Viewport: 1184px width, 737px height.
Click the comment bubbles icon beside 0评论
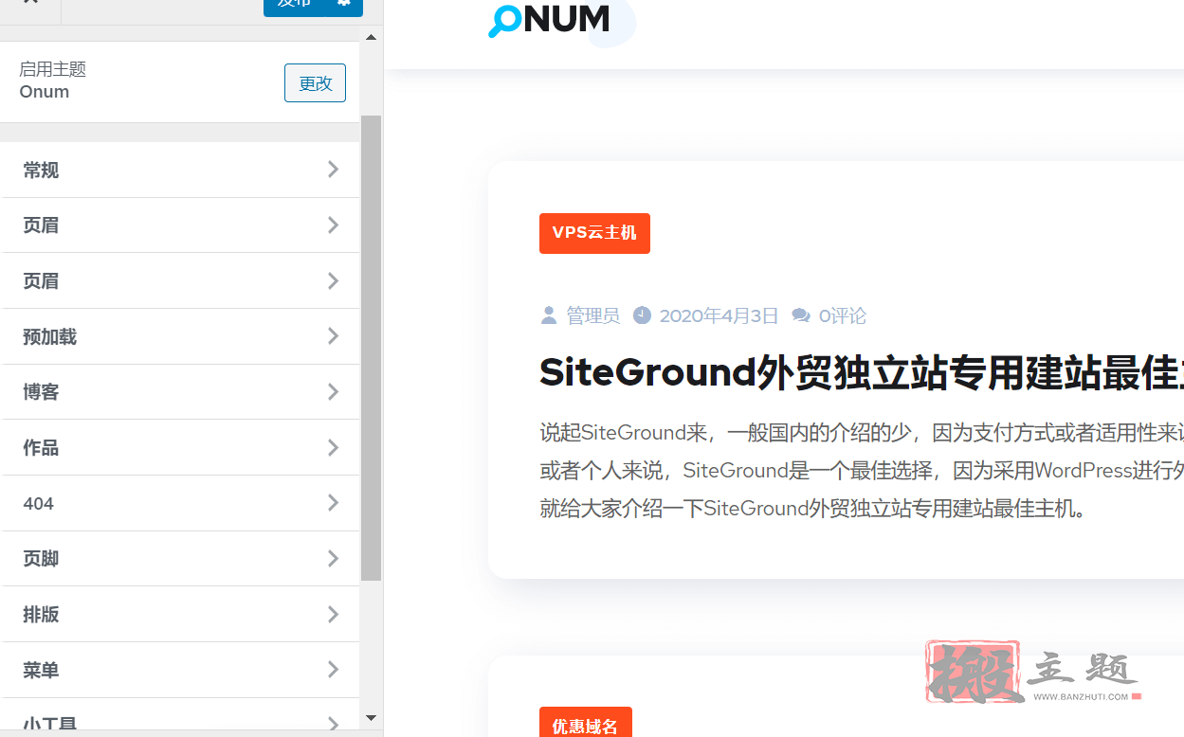click(x=801, y=315)
